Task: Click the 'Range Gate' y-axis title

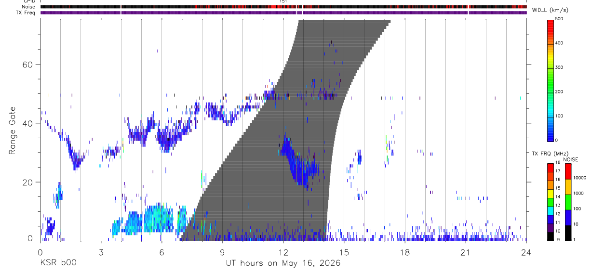Action: [12, 131]
